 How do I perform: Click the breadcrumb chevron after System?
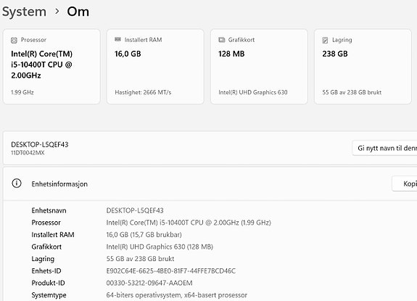tap(57, 12)
